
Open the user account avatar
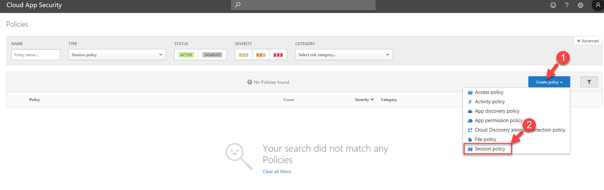[598, 5]
